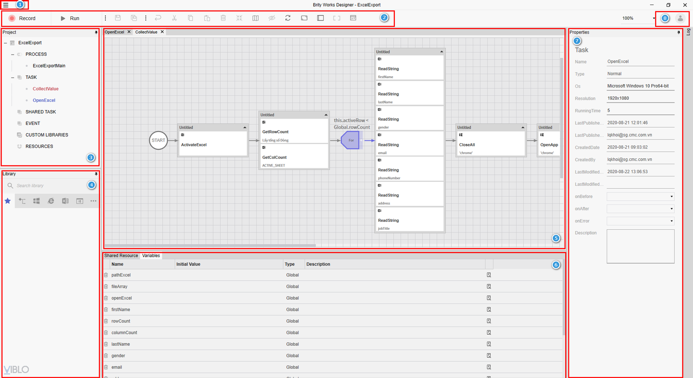This screenshot has height=378, width=693.
Task: Click the Save All toolbar icon
Action: [134, 18]
